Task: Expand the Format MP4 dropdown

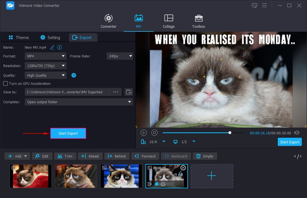Action: coord(46,56)
